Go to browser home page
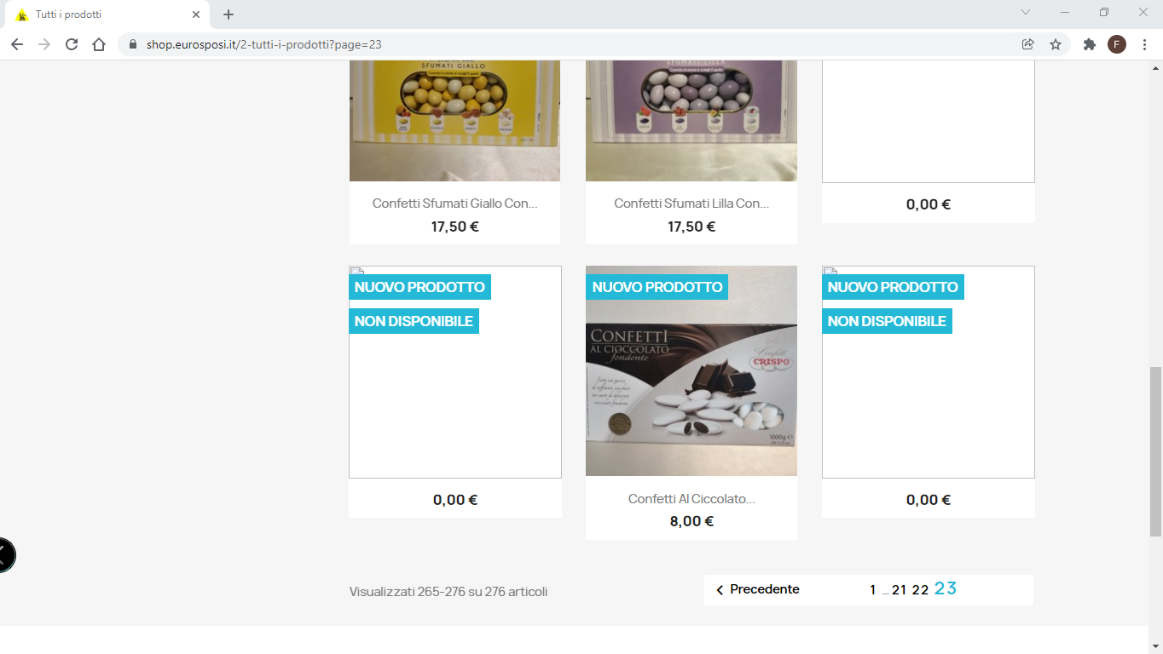This screenshot has height=654, width=1163. coord(99,44)
